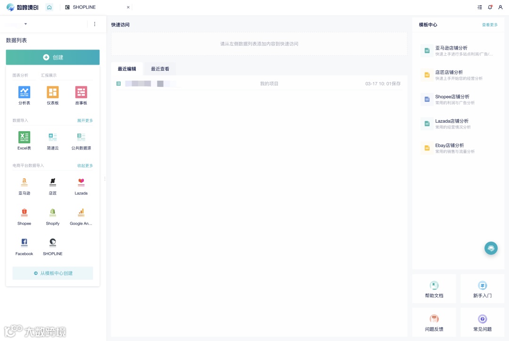
Task: Open the notification bell
Action: 490,7
